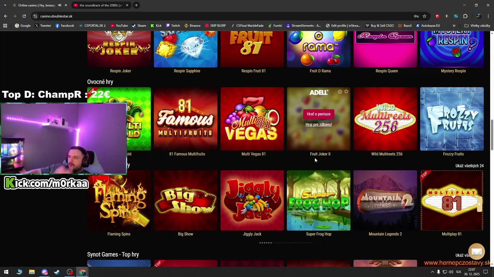Open Chrome three-dot menu
The image size is (494, 277).
pos(488,16)
